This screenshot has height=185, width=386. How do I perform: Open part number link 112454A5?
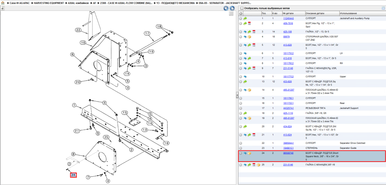(x=288, y=18)
